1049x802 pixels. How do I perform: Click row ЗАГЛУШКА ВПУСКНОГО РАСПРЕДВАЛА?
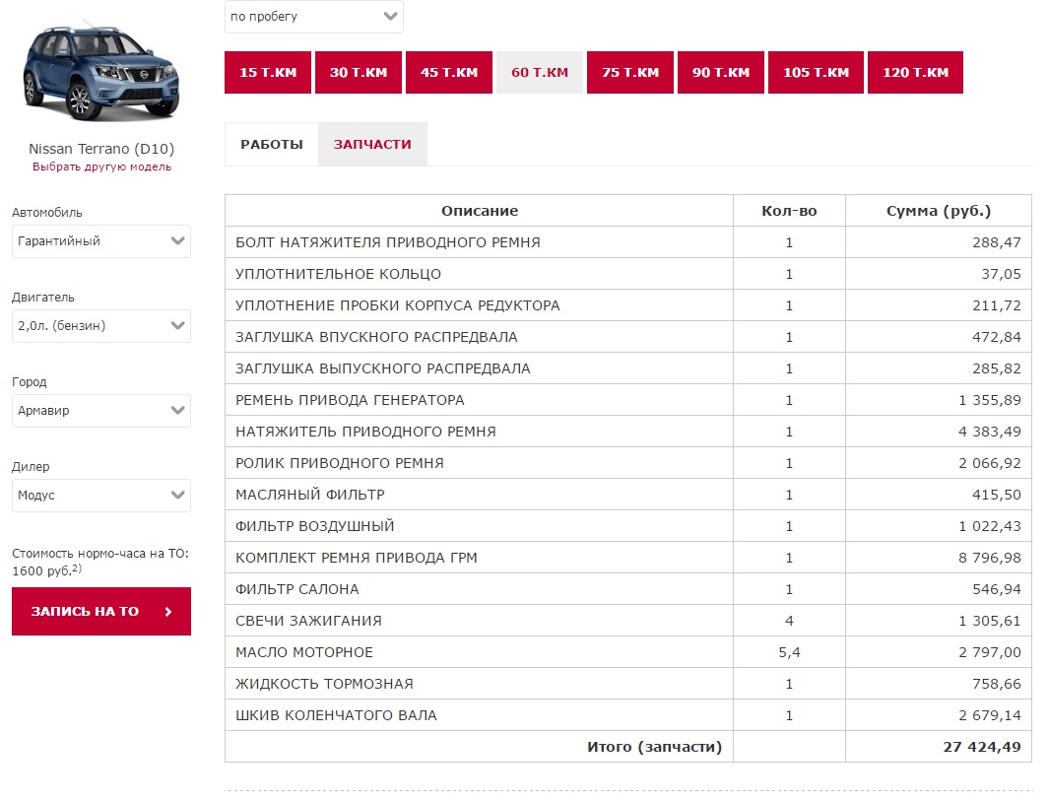[x=628, y=337]
